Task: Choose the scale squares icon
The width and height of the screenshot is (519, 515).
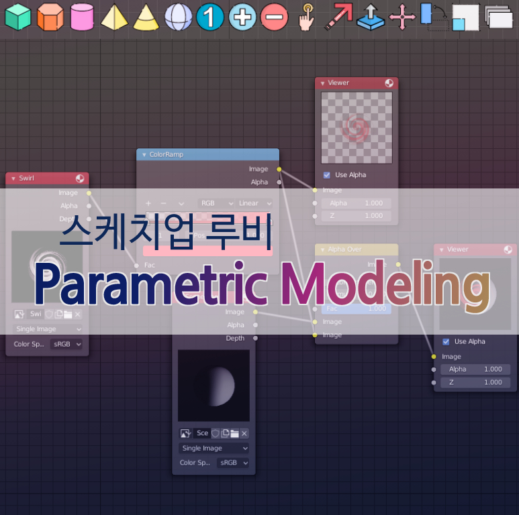Action: click(465, 17)
